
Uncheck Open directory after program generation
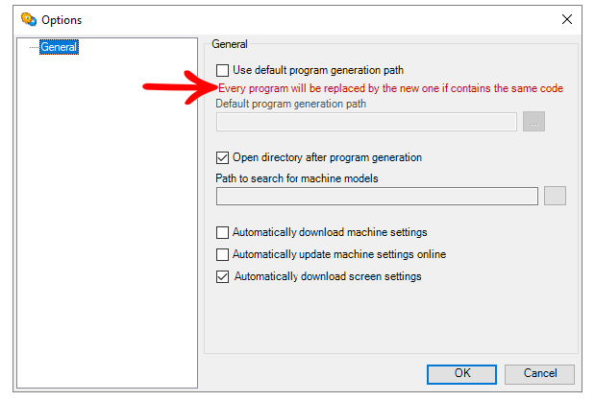coord(222,157)
